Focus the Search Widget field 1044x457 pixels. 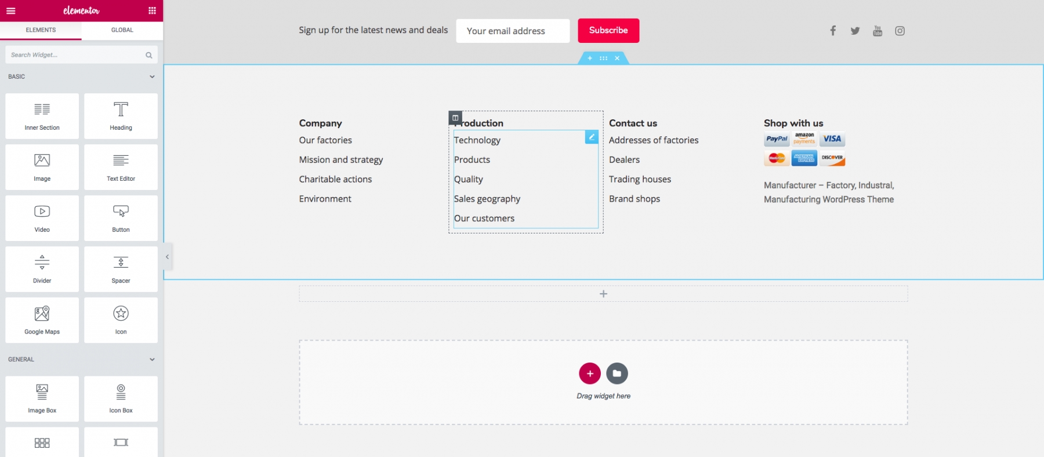pos(75,55)
